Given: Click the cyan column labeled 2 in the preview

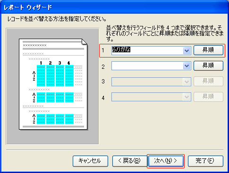Looking at the screenshot, I should pyautogui.click(x=51, y=76).
